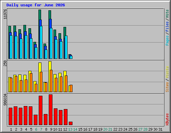Click day 1 on the x-axis
Screen dimensions: 171x133
[11, 129]
